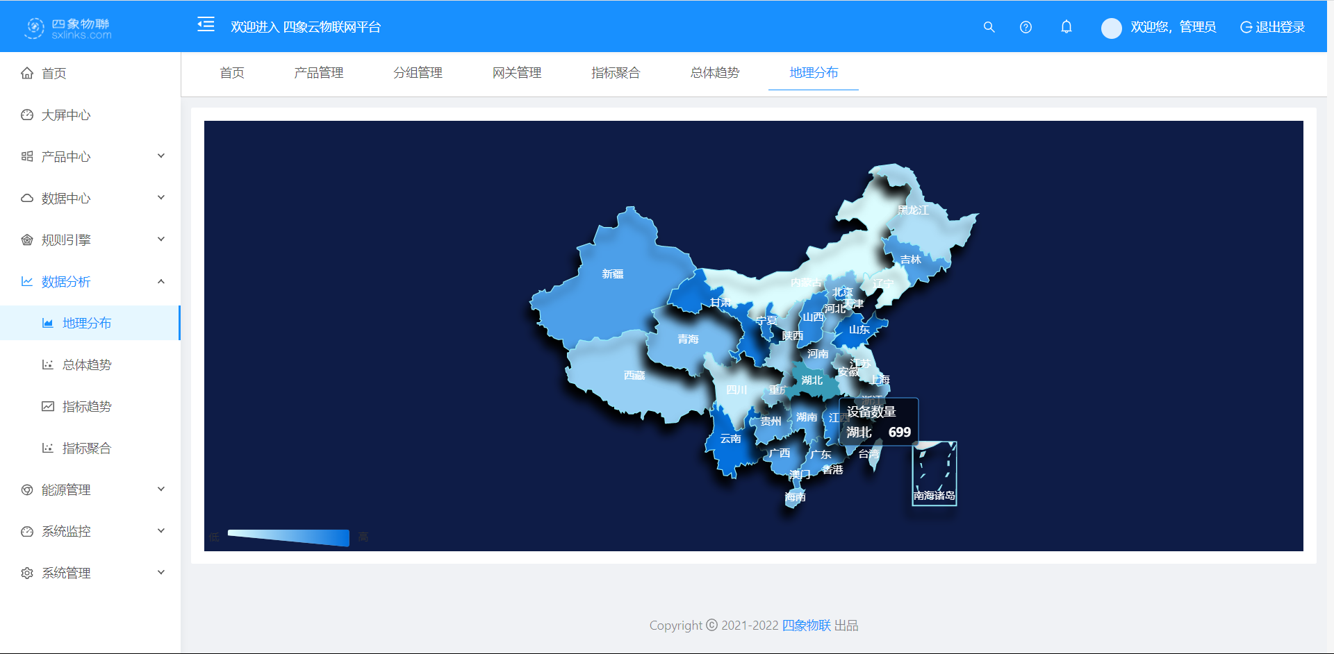Click the 南海诸岛 inset box on the map
1334x654 pixels.
[x=934, y=473]
